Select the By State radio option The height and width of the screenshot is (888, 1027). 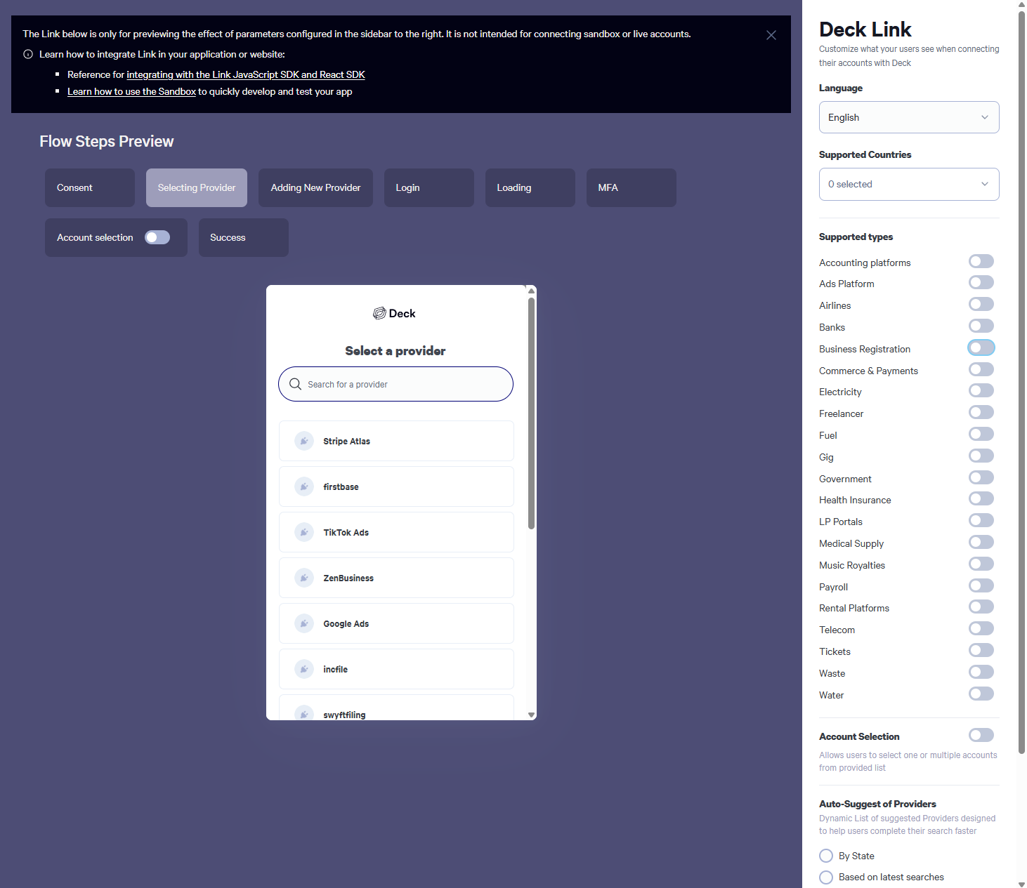pos(826,856)
